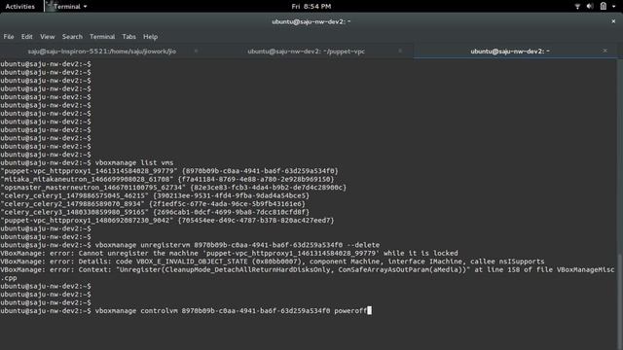Open the File menu

point(9,37)
